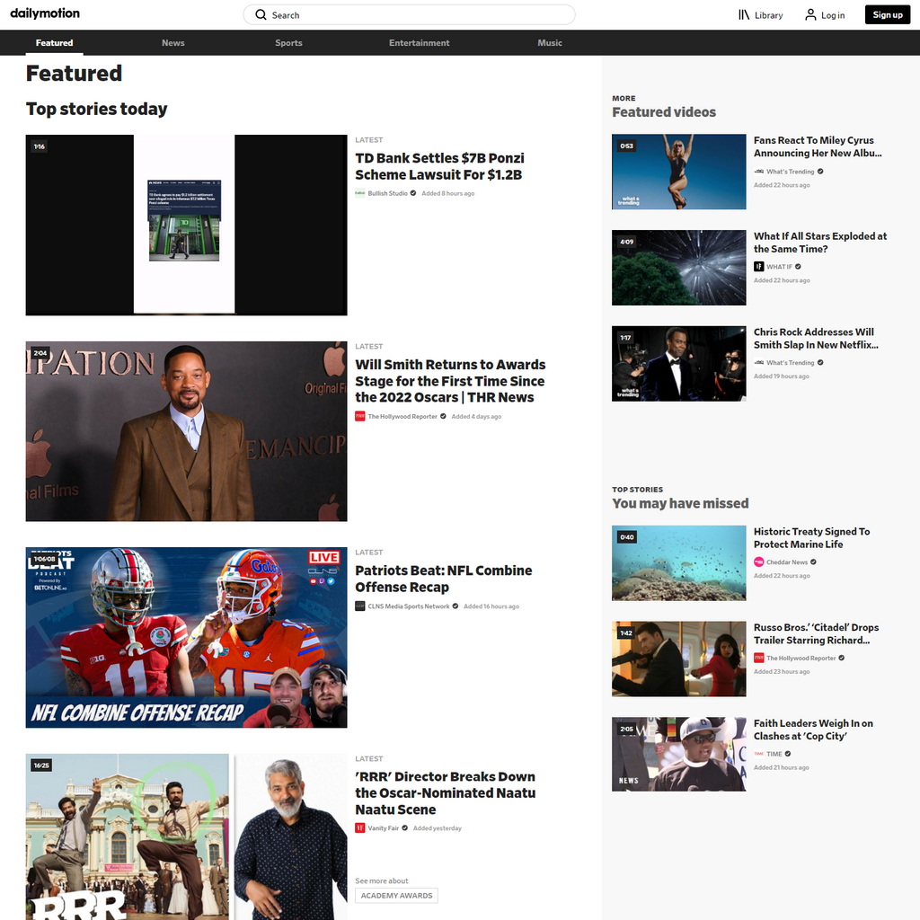Click the TIME channel avatar
The image size is (920, 920).
click(x=758, y=754)
